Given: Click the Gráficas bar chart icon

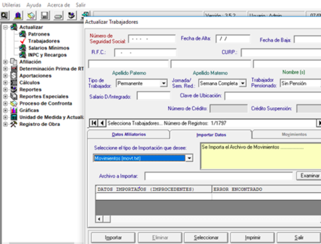Looking at the screenshot, I should click(14, 110).
